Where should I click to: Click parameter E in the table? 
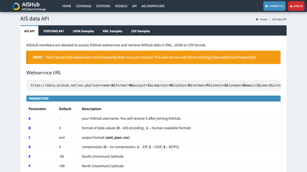click(x=30, y=156)
